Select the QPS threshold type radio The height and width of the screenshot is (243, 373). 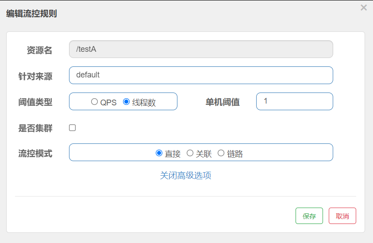tap(94, 102)
